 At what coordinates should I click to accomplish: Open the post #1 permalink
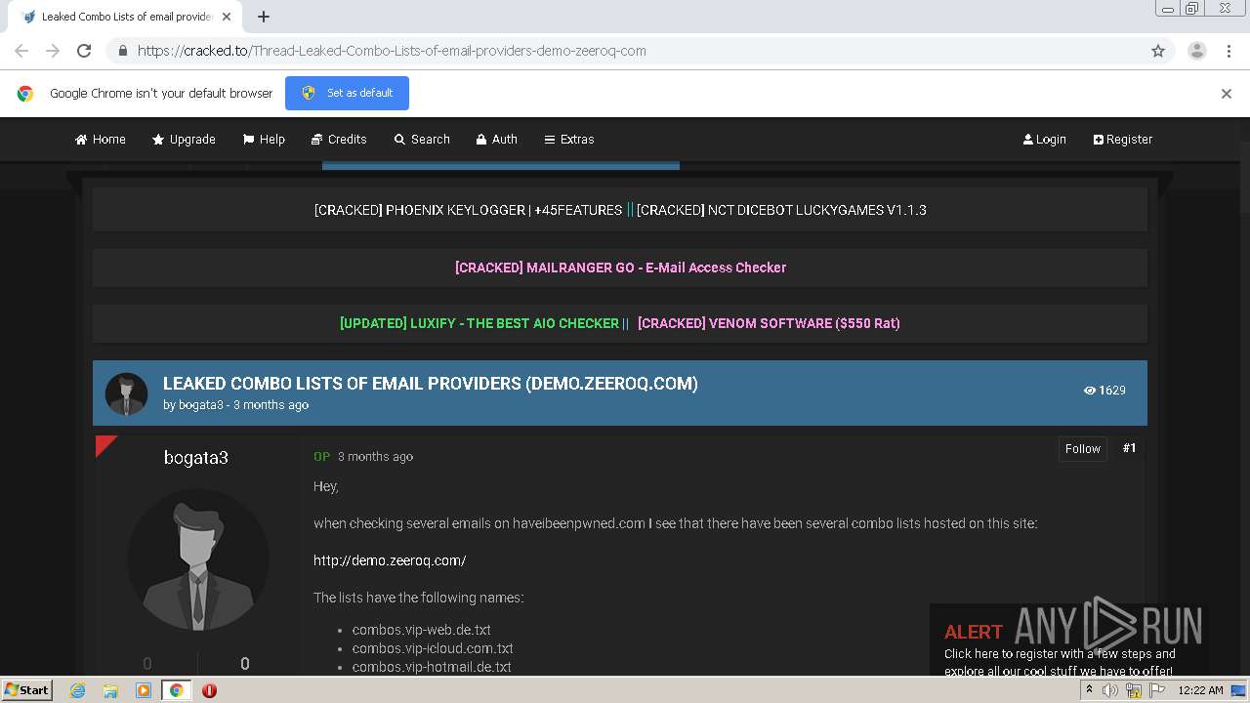click(1129, 448)
